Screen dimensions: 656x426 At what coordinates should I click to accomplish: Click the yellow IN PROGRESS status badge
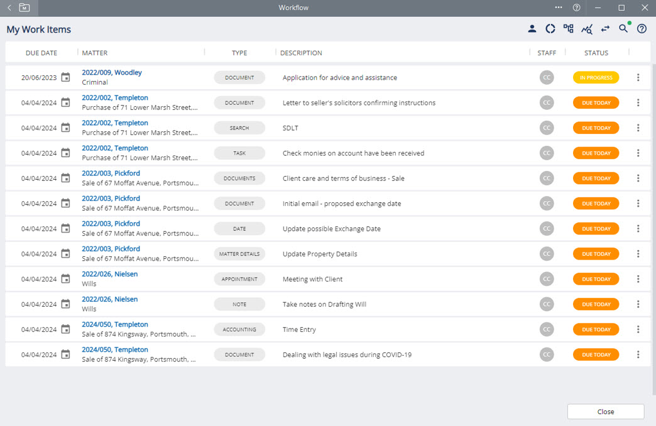pyautogui.click(x=596, y=77)
